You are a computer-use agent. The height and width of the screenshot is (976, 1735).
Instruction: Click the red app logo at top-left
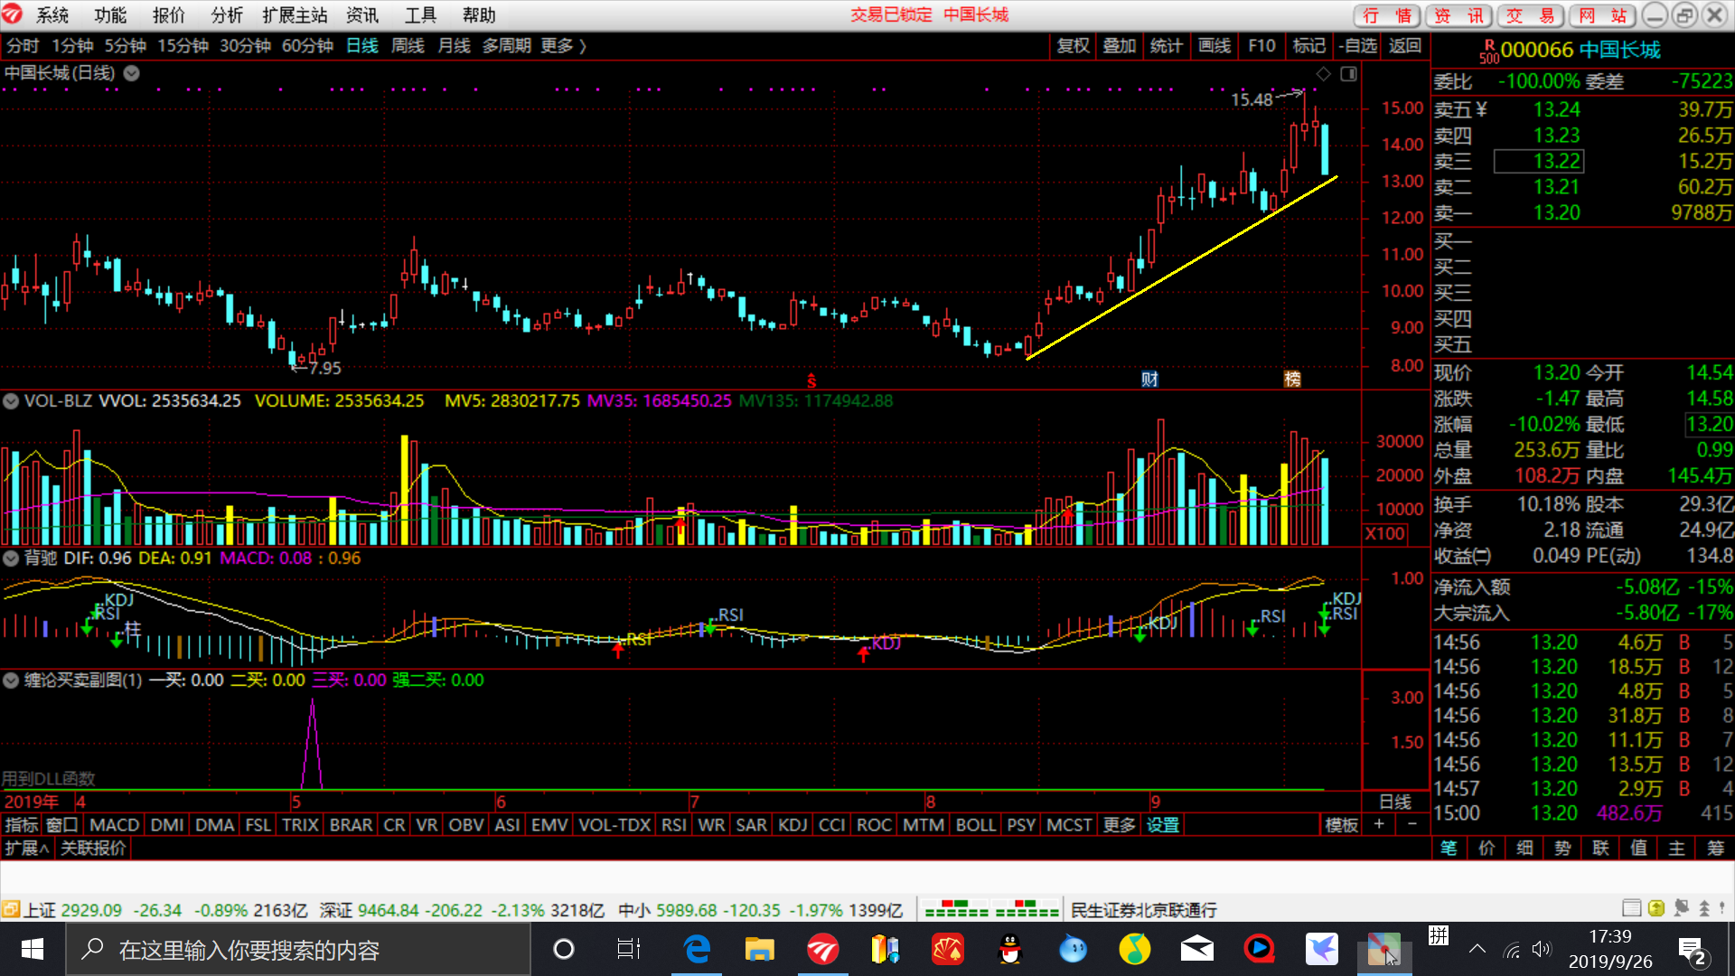pos(13,14)
